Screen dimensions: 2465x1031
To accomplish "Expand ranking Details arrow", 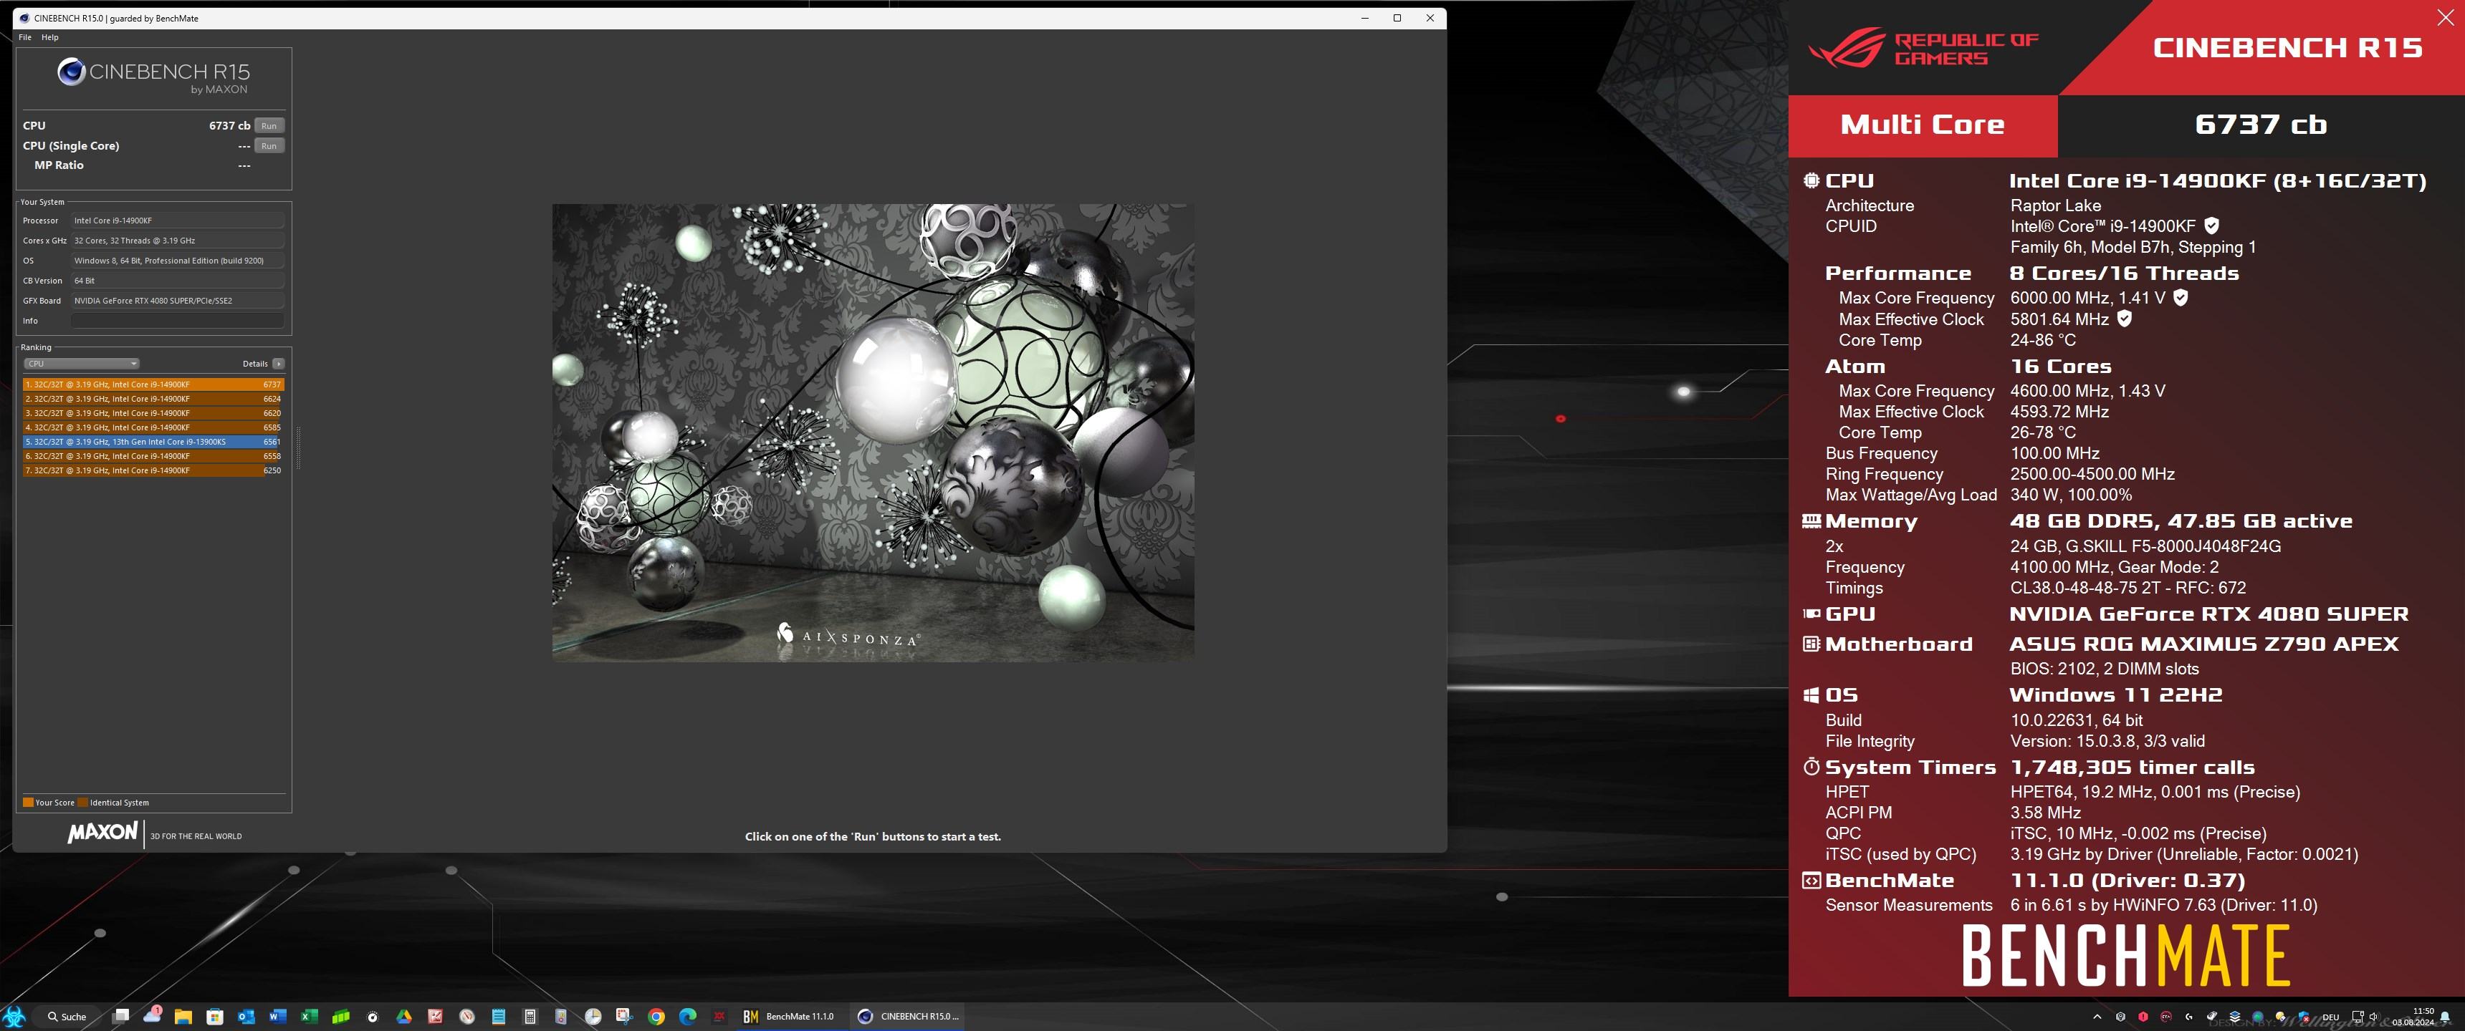I will (x=279, y=364).
